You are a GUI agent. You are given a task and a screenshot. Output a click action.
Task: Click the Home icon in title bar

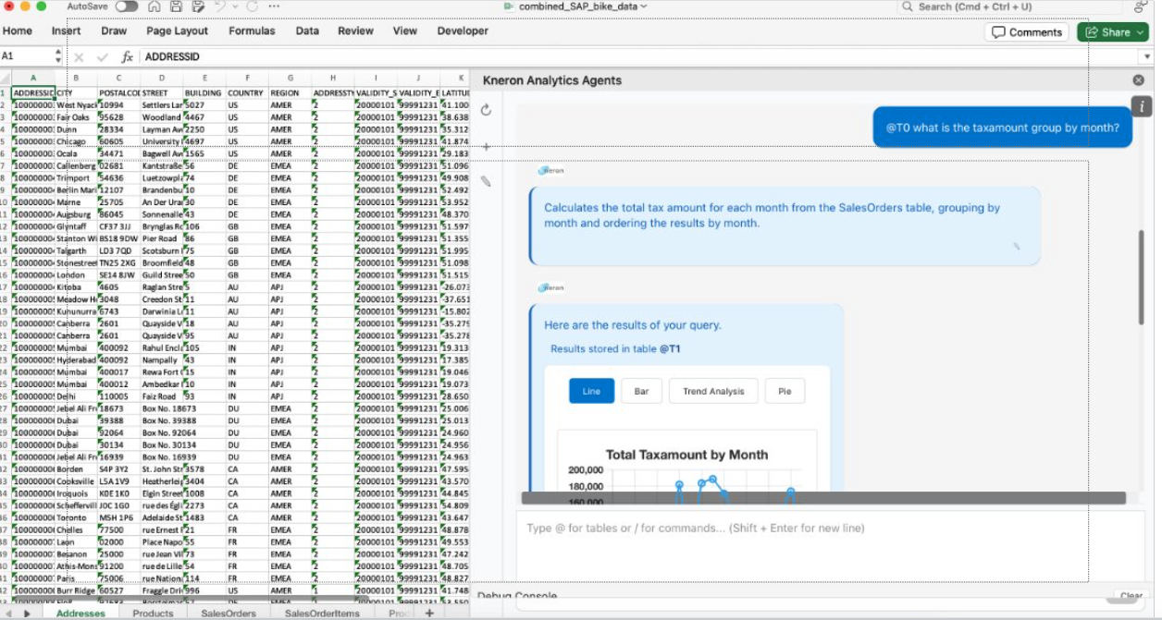pos(155,6)
